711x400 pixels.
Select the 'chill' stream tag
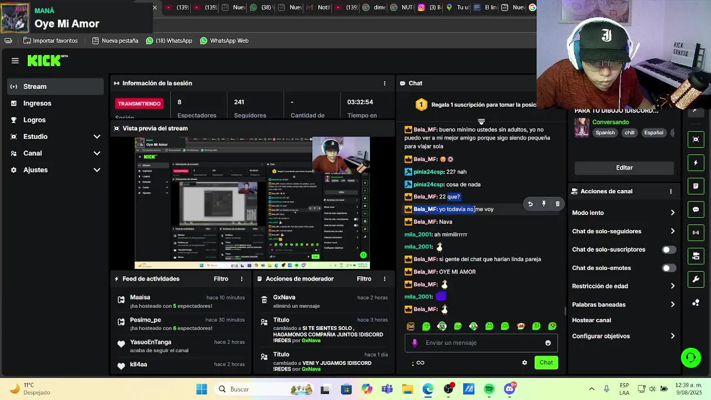click(629, 133)
